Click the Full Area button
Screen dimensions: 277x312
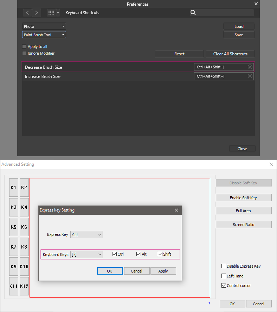point(244,211)
